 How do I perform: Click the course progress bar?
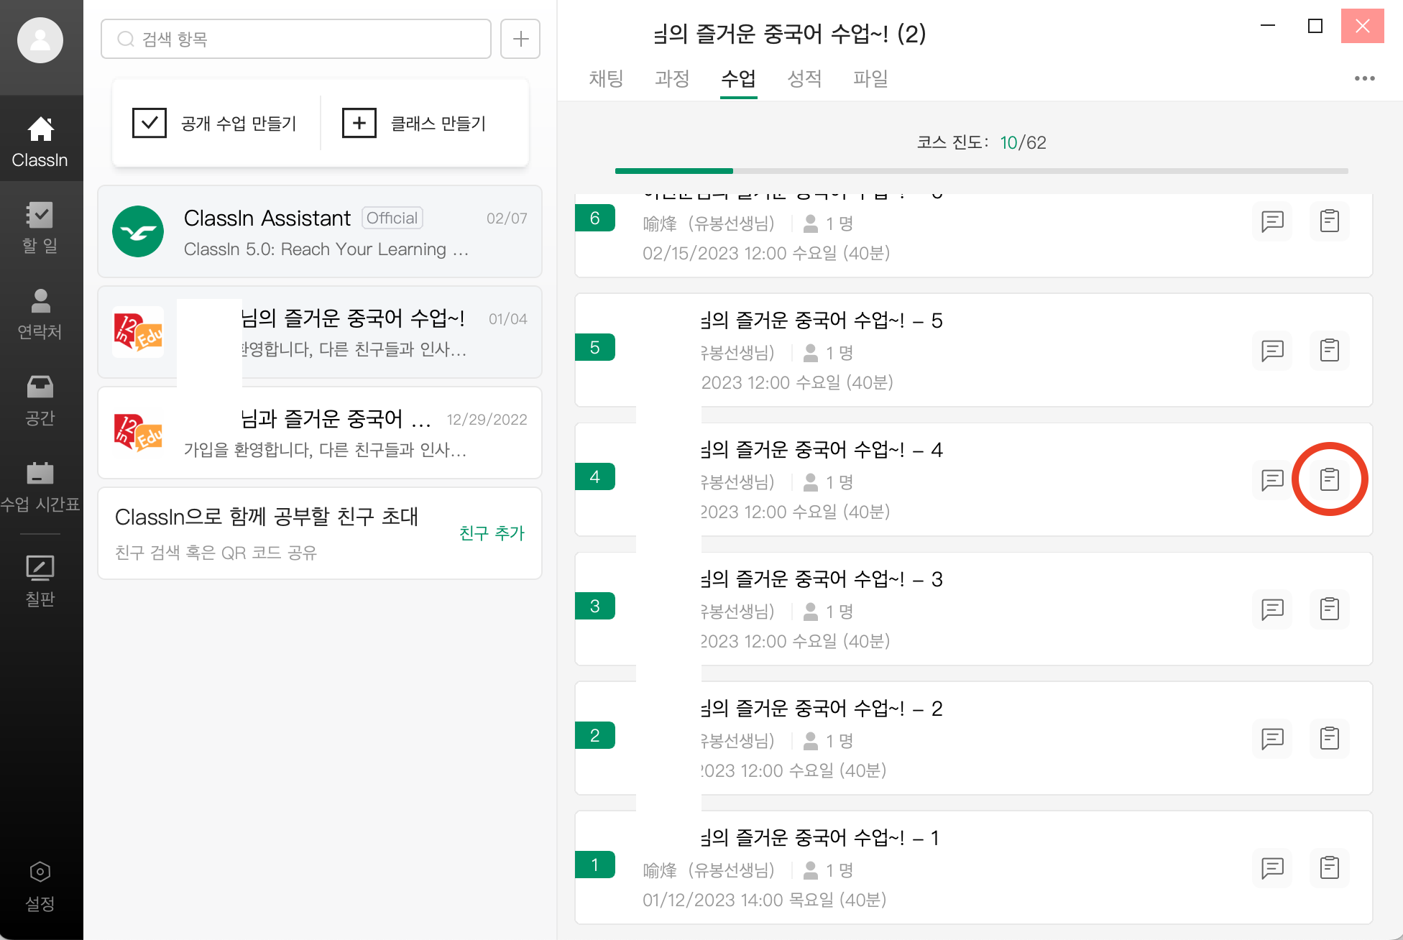981,171
